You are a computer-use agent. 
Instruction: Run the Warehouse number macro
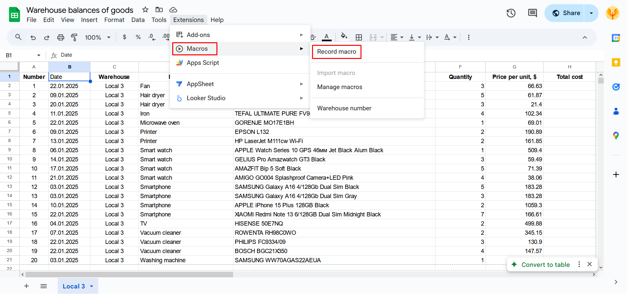click(x=367, y=108)
